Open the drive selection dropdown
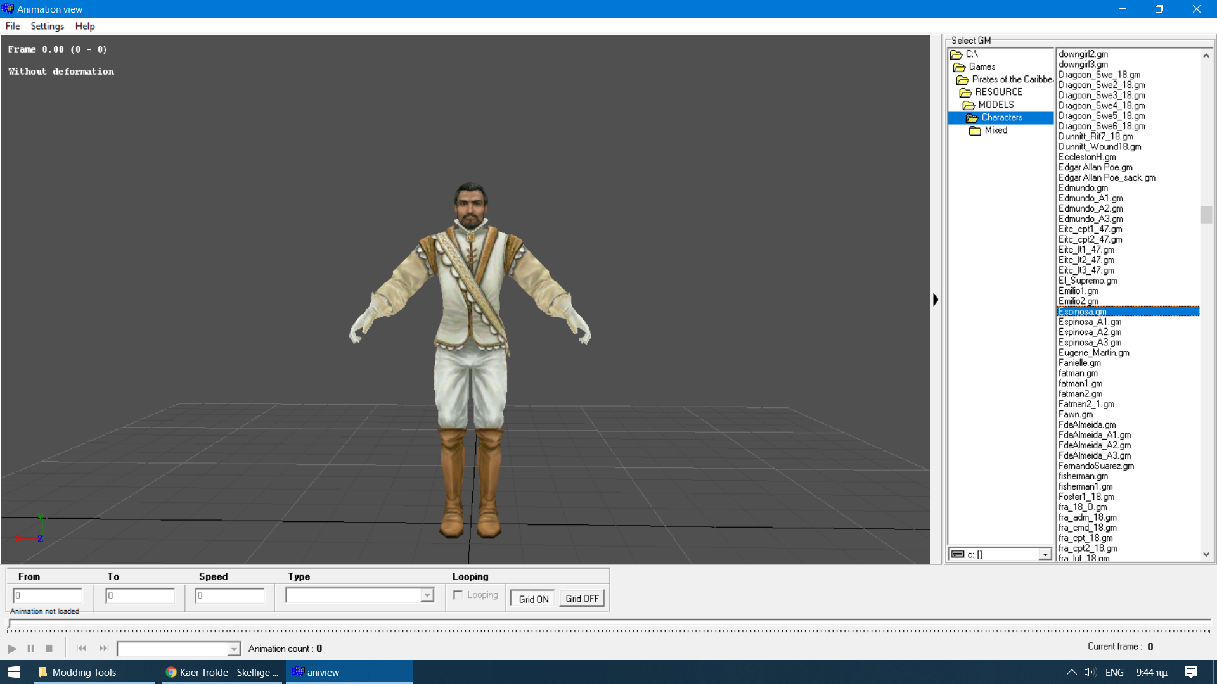Viewport: 1217px width, 684px height. coord(1045,555)
